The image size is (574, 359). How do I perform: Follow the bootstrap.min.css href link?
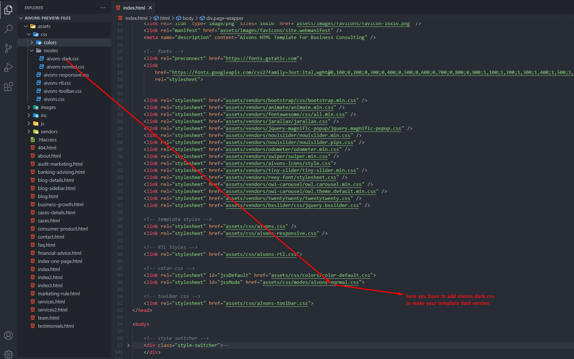290,101
